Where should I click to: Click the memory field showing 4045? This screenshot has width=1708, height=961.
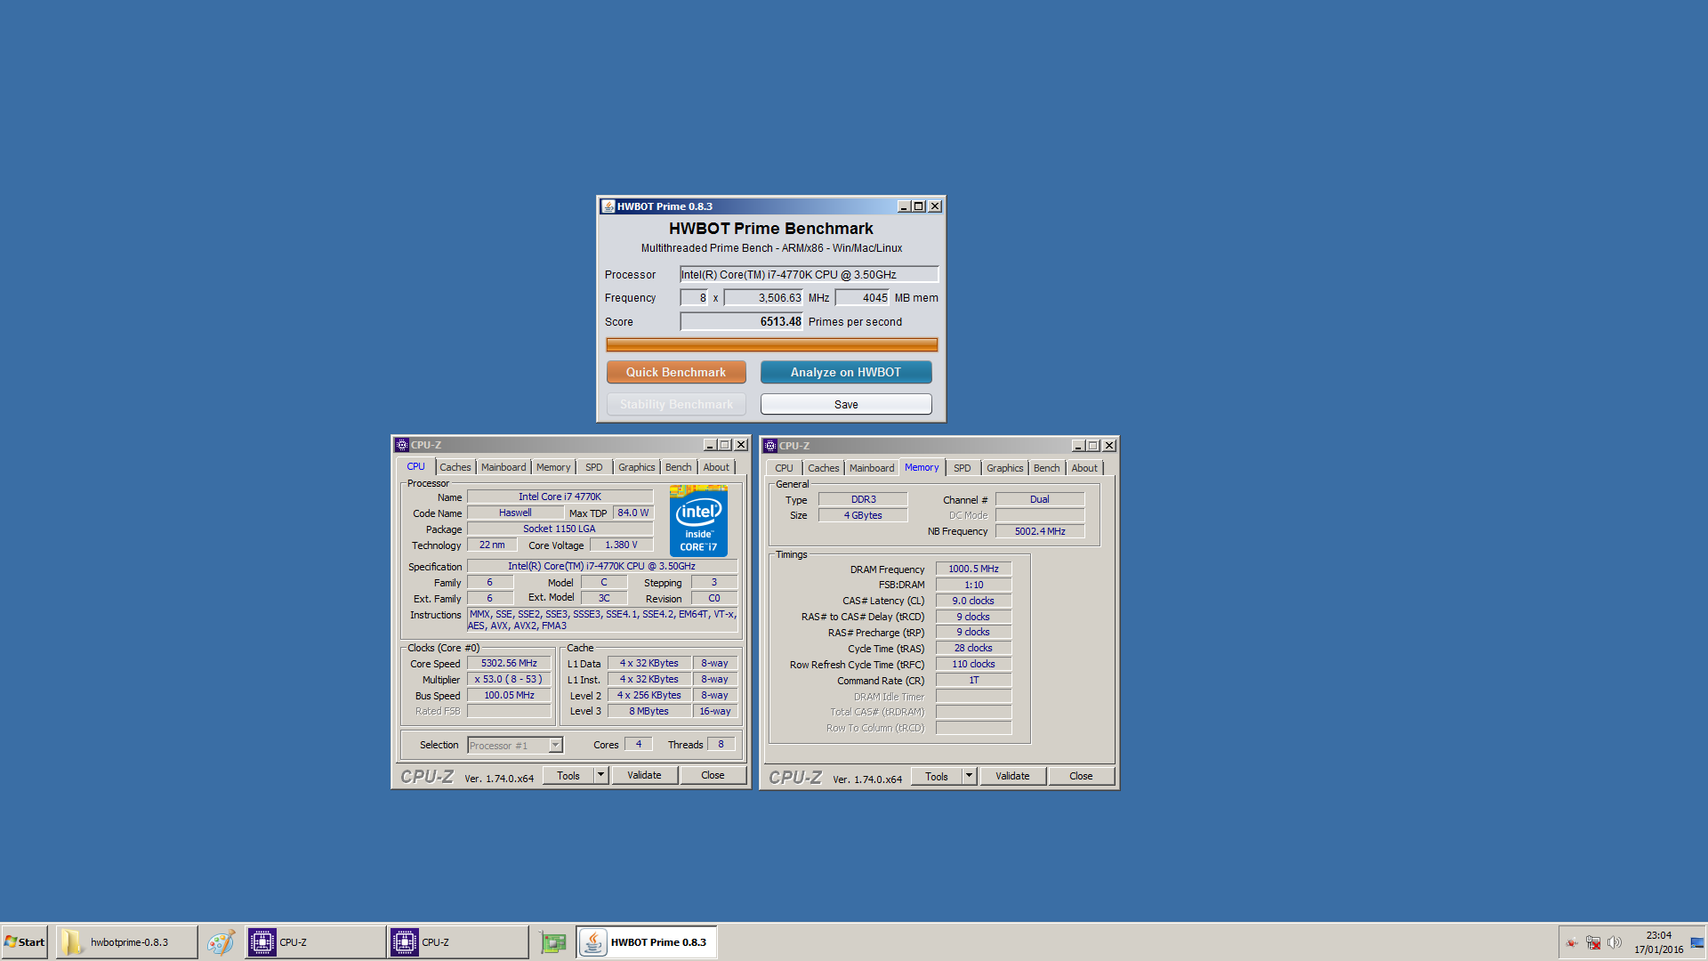[x=862, y=298]
